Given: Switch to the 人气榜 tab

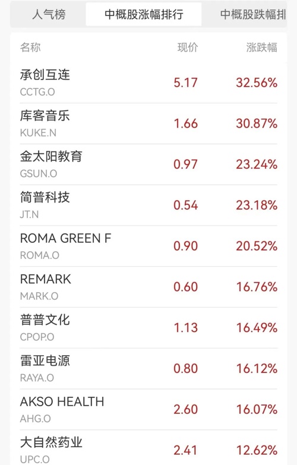Looking at the screenshot, I should [x=49, y=14].
